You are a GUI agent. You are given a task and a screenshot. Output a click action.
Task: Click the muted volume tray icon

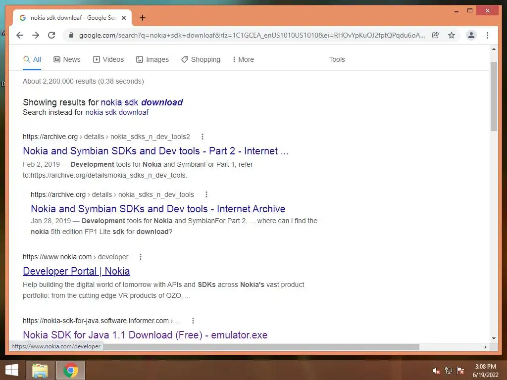tap(436, 371)
